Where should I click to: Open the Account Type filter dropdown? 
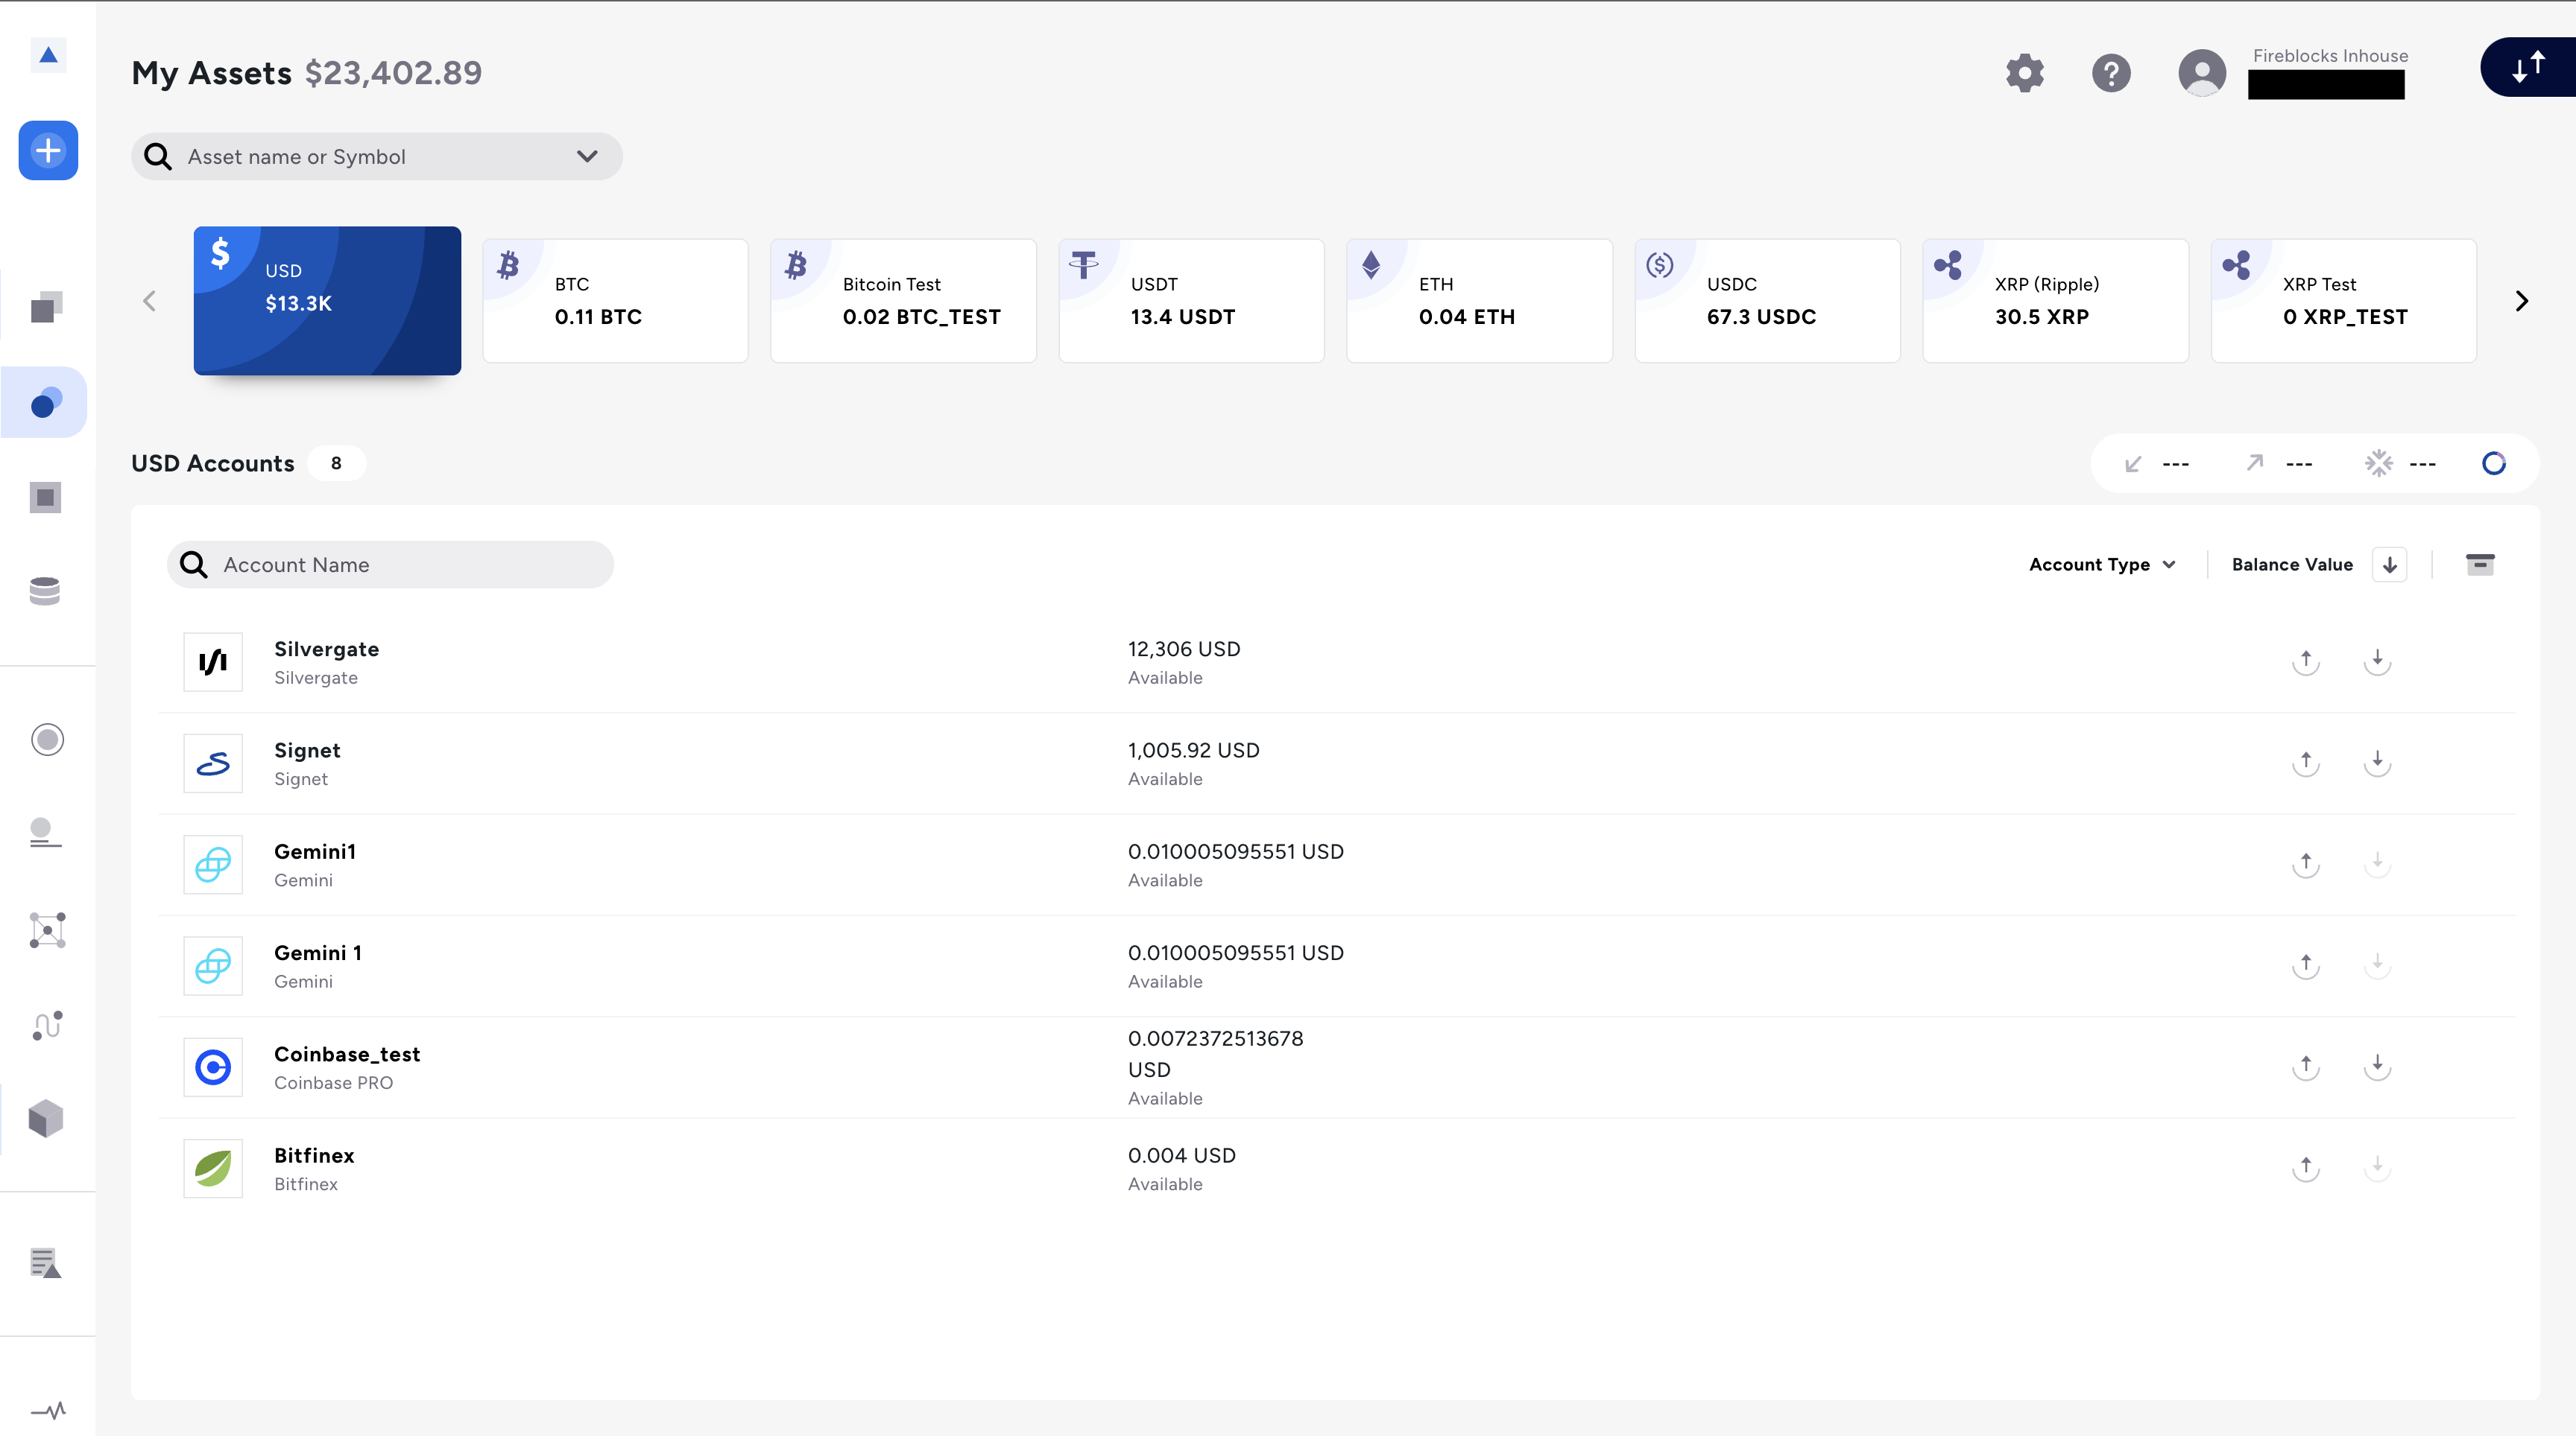click(2102, 565)
